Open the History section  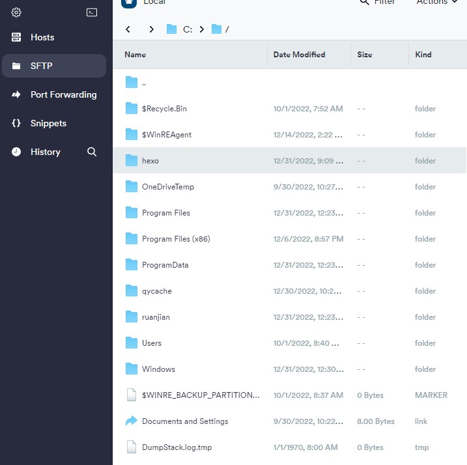tap(45, 152)
